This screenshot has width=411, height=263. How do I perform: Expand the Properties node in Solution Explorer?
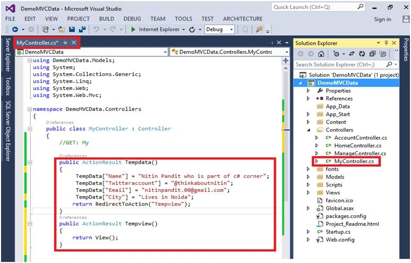point(308,91)
